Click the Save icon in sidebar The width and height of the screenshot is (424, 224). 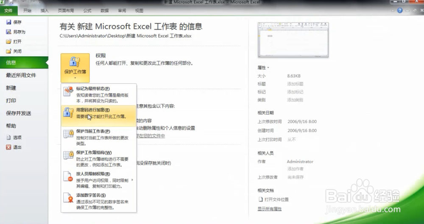click(8, 22)
